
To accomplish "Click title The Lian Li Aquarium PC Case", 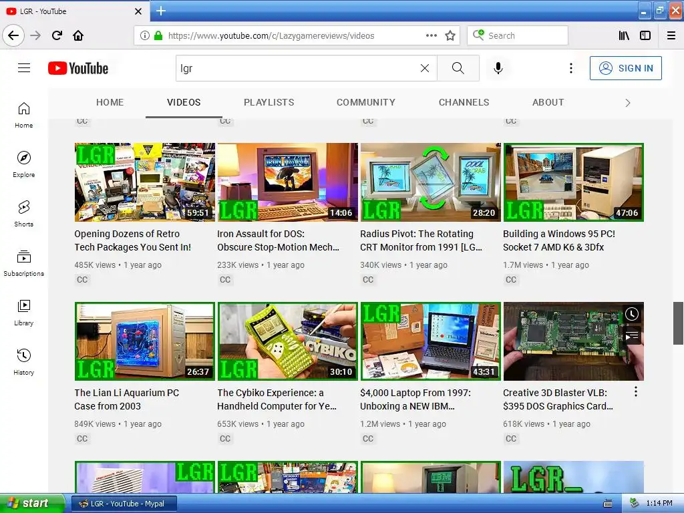I will [x=126, y=399].
